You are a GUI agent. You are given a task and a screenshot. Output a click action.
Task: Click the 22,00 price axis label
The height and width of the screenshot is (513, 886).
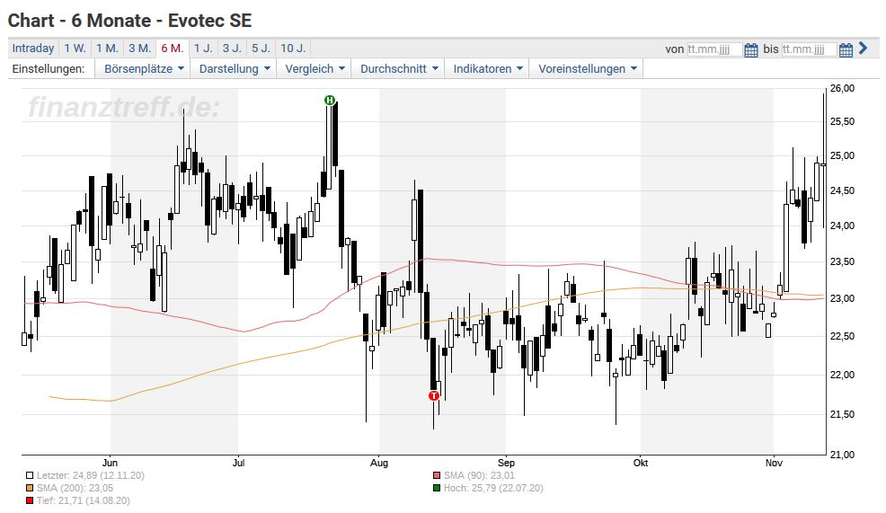click(843, 376)
